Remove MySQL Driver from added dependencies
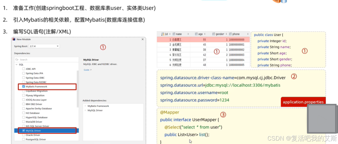 [85, 110]
